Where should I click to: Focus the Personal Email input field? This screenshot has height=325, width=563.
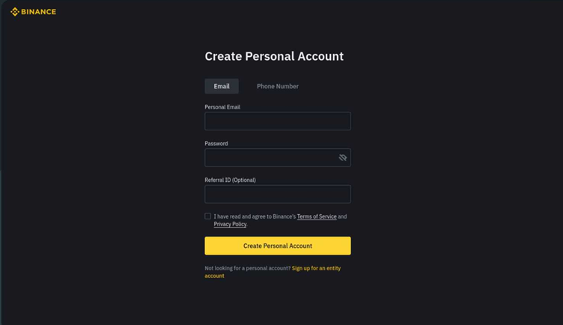(278, 121)
